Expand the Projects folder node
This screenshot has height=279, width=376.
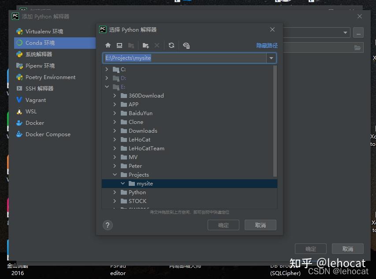tap(115, 174)
